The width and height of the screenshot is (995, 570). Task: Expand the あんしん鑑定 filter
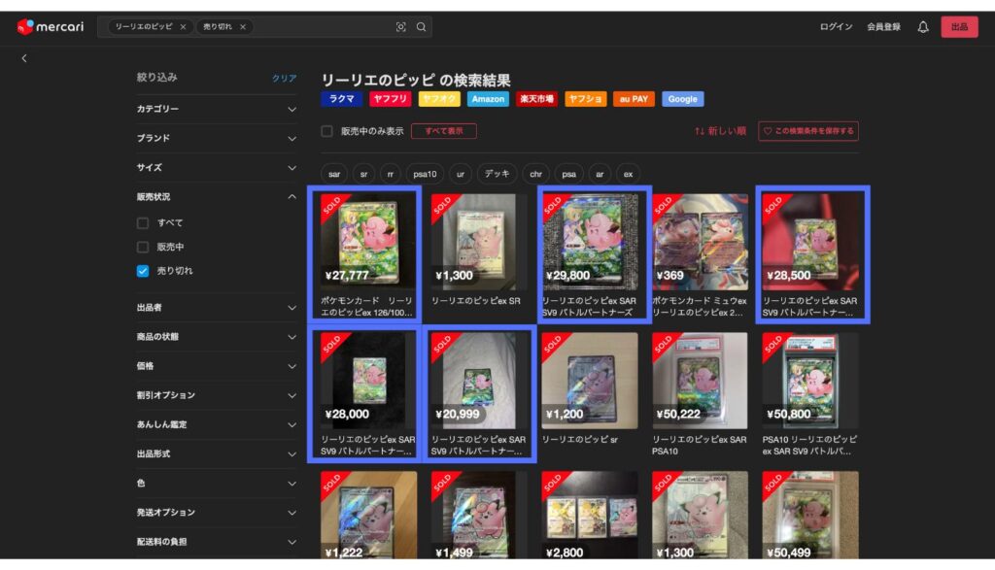tap(217, 424)
